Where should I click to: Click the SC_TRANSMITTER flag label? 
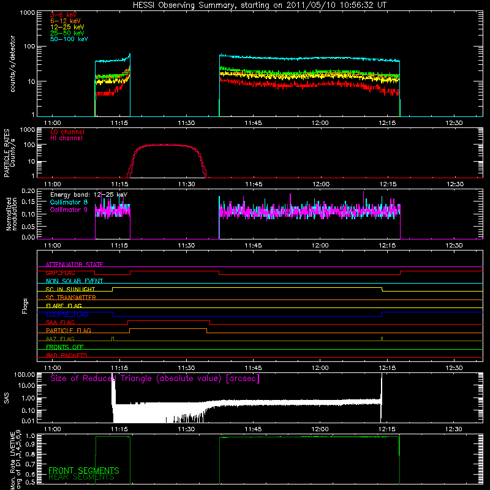[70, 298]
